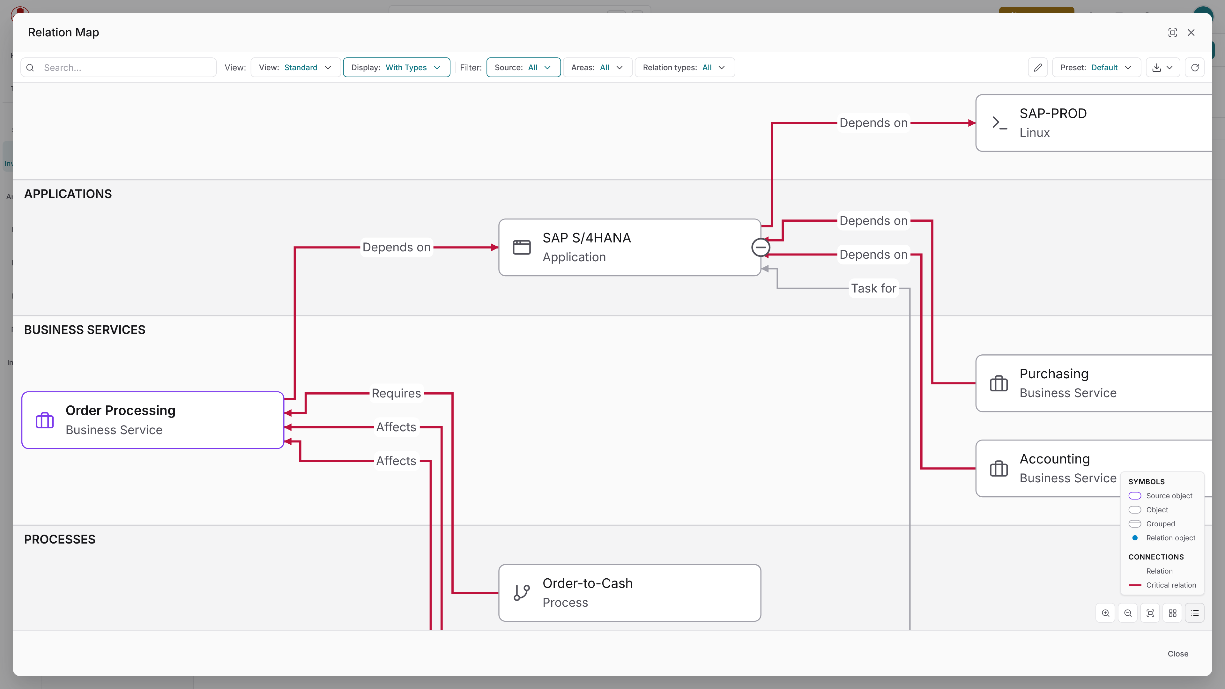Click Depends on label left of SAP S/4HANA
Image resolution: width=1225 pixels, height=689 pixels.
pyautogui.click(x=396, y=247)
